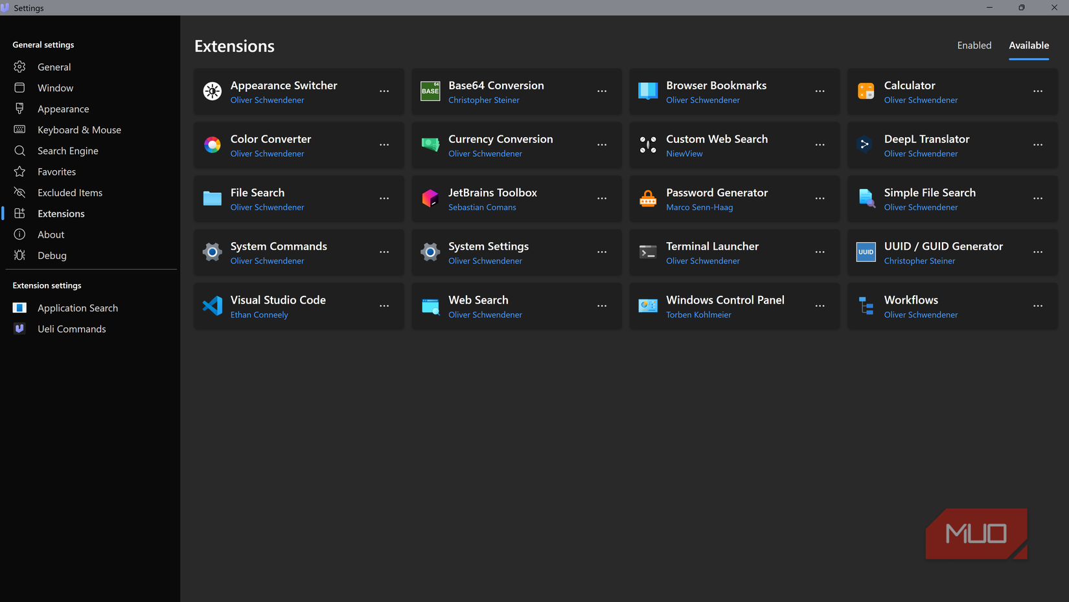Open the options menu for Web Search

click(602, 306)
